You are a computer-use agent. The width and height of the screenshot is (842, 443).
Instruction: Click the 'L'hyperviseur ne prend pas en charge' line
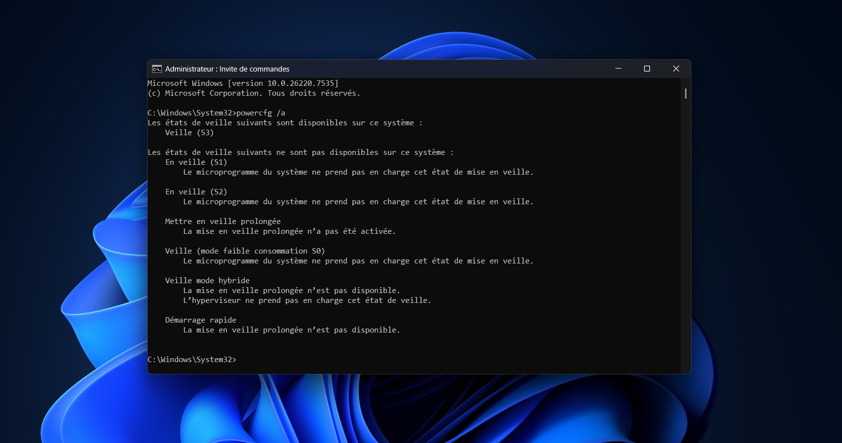click(307, 300)
